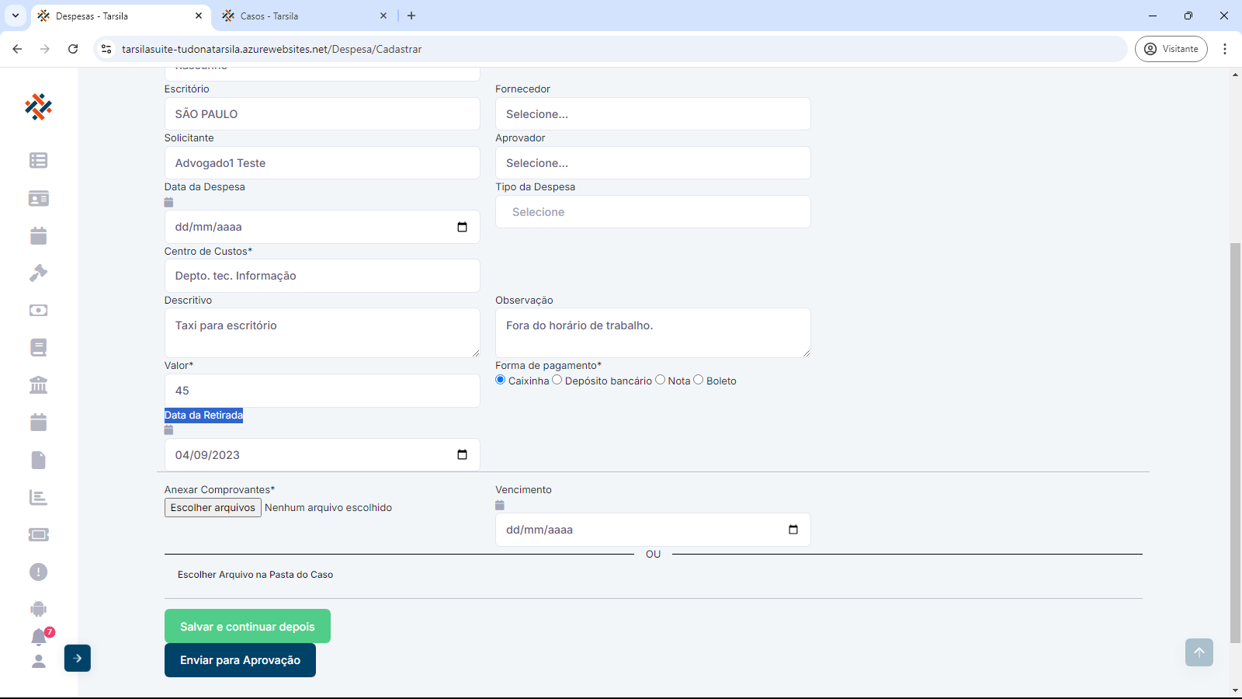Open the gavel icon in the sidebar
This screenshot has width=1242, height=699.
click(x=38, y=273)
